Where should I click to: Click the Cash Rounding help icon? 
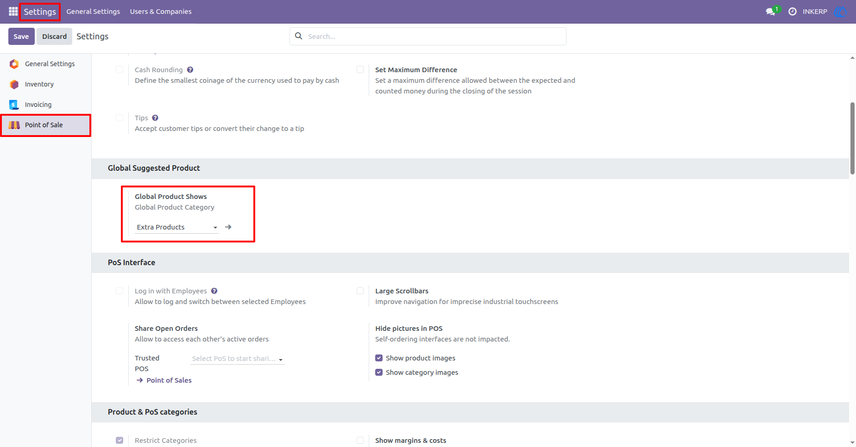[x=190, y=70]
